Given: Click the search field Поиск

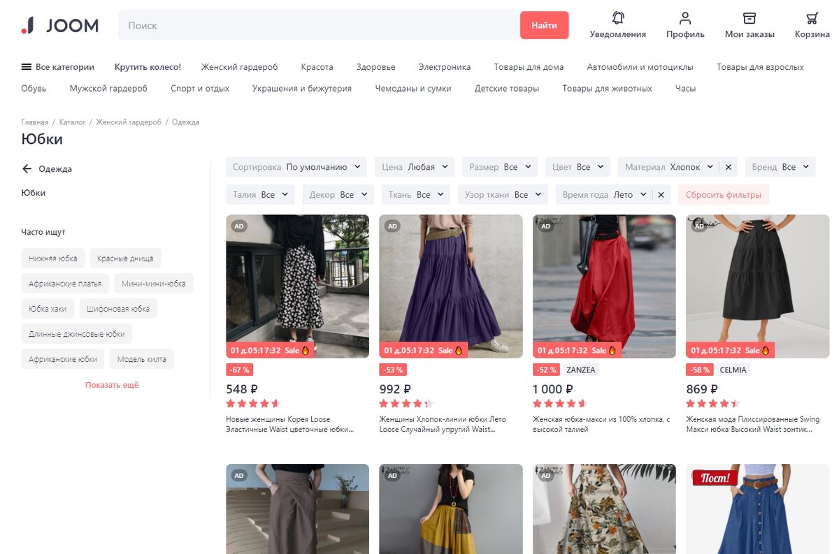Looking at the screenshot, I should [x=320, y=25].
